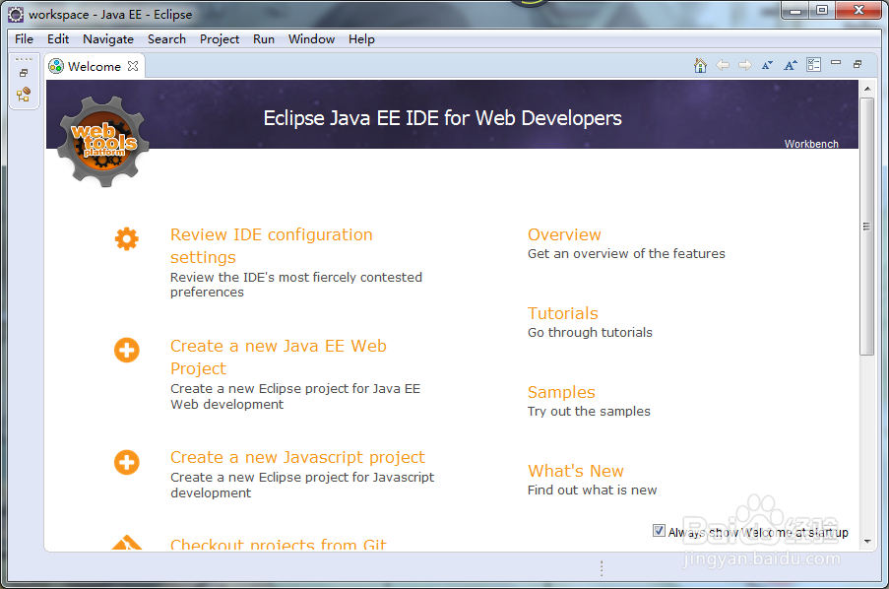The image size is (889, 589).
Task: Restore the Welcome view with toolbar icon
Action: 857,65
